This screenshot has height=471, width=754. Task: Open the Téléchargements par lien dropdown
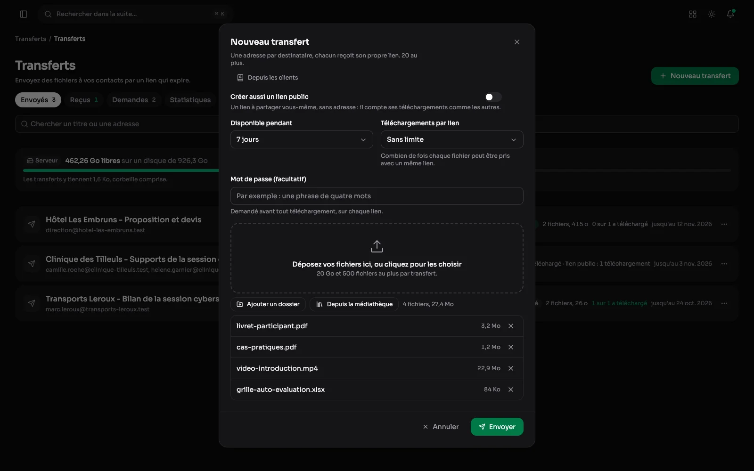point(452,139)
